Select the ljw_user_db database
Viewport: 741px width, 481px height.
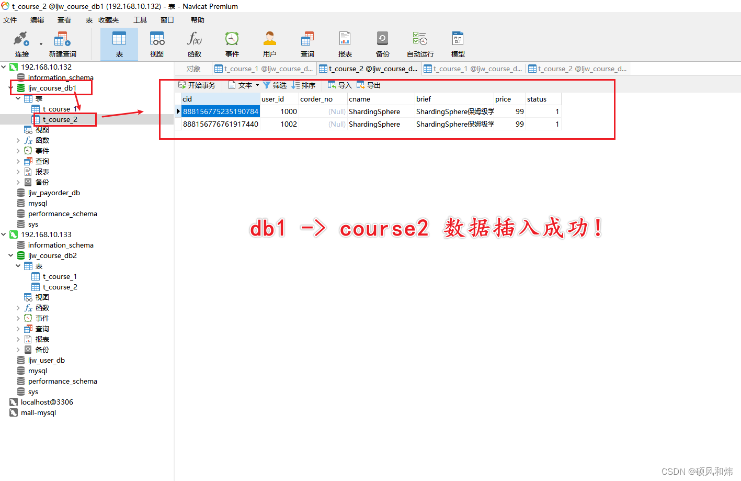tap(47, 360)
